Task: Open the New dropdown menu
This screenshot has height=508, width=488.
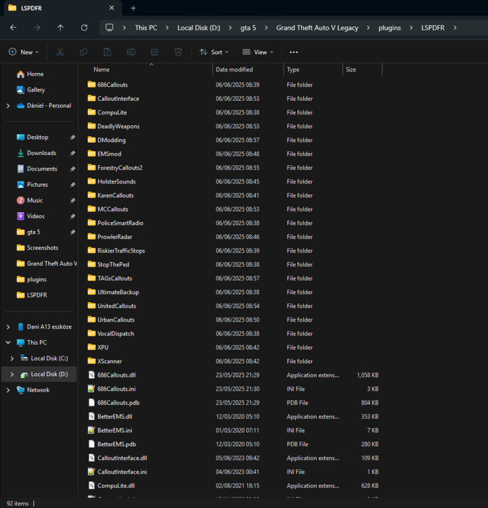Action: [x=24, y=52]
